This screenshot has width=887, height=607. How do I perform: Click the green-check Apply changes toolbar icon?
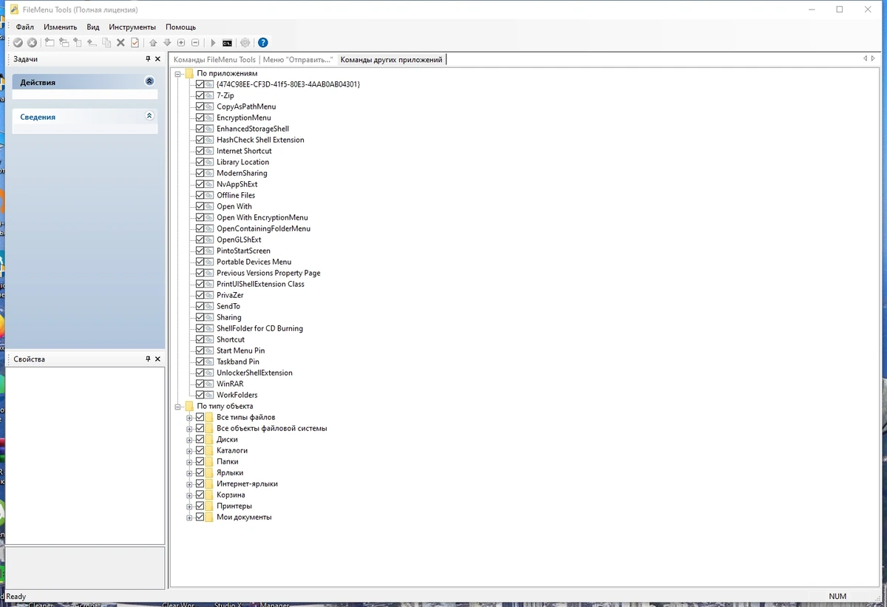(18, 43)
